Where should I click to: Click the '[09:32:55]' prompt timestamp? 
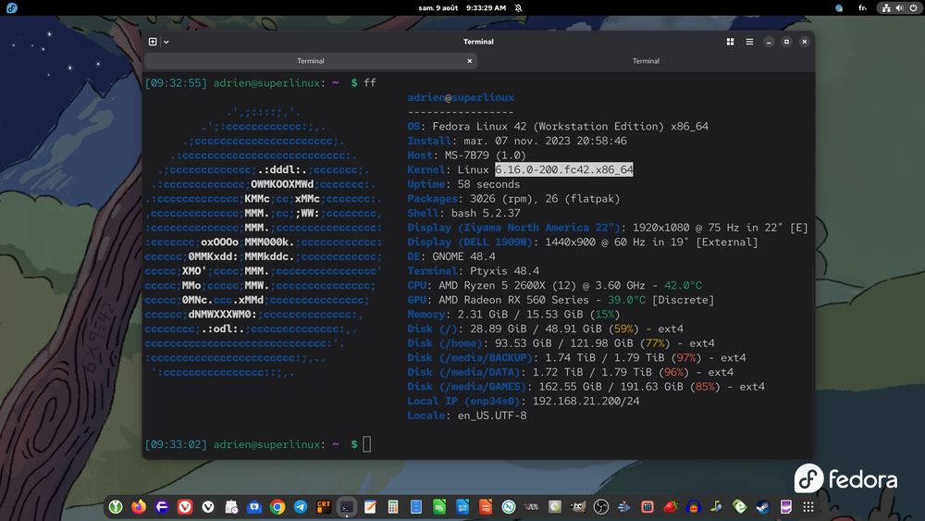tap(176, 82)
